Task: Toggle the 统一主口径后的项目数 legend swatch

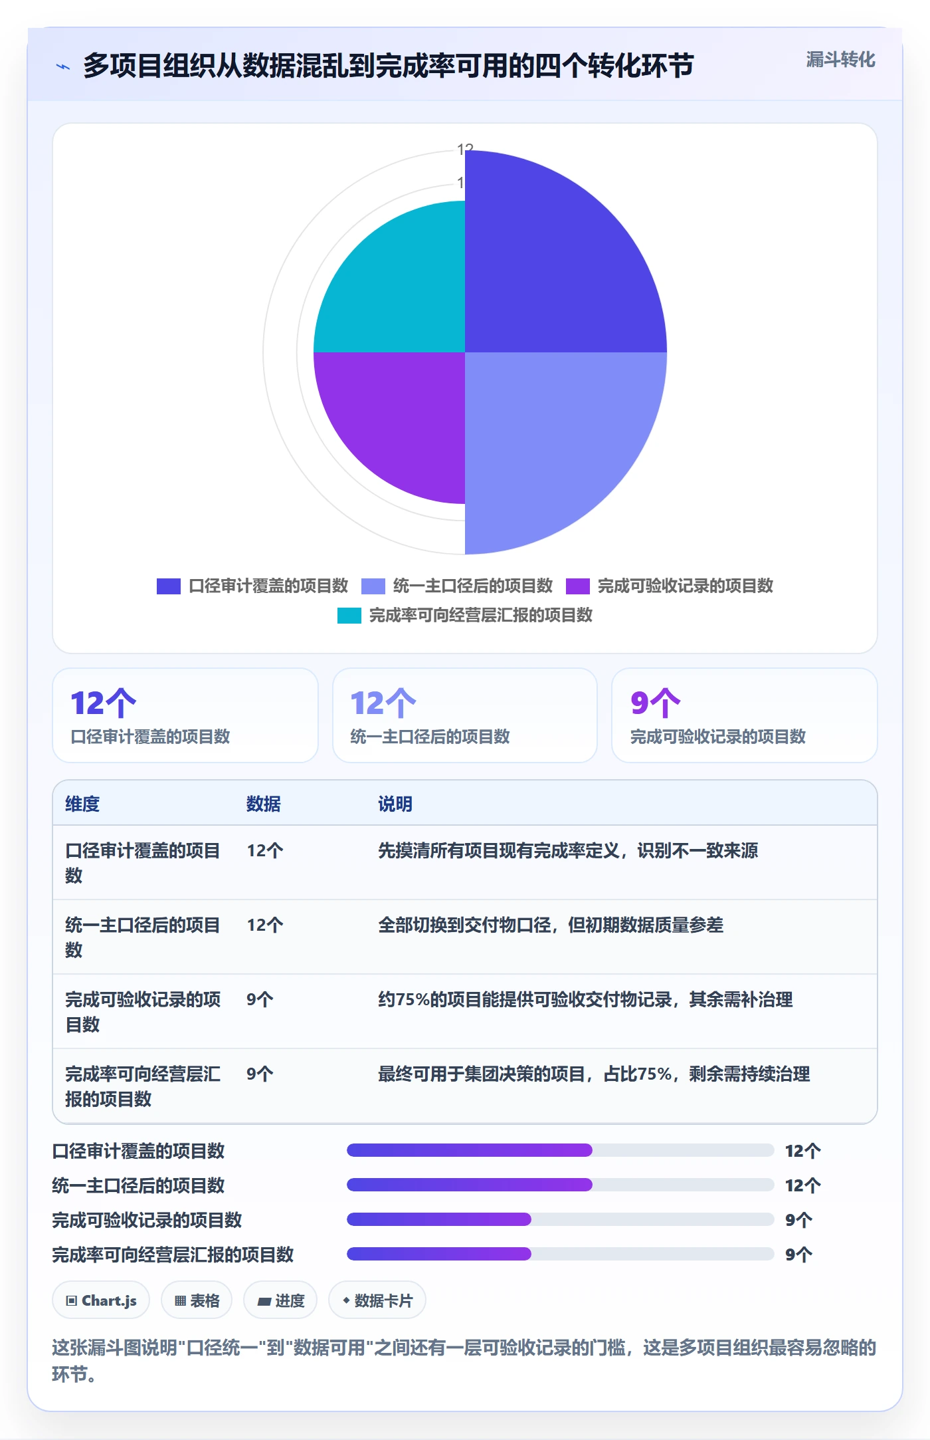Action: click(x=373, y=586)
